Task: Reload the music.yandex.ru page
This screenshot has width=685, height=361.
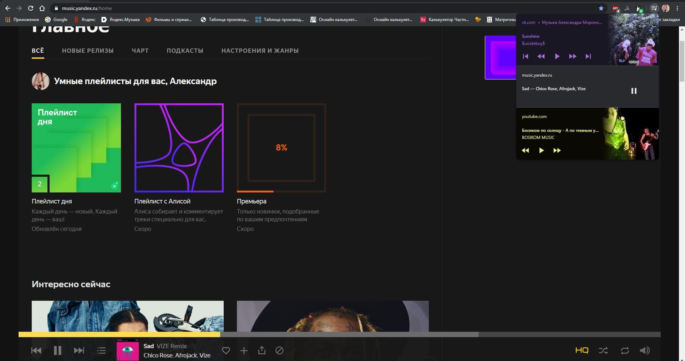Action: click(31, 8)
